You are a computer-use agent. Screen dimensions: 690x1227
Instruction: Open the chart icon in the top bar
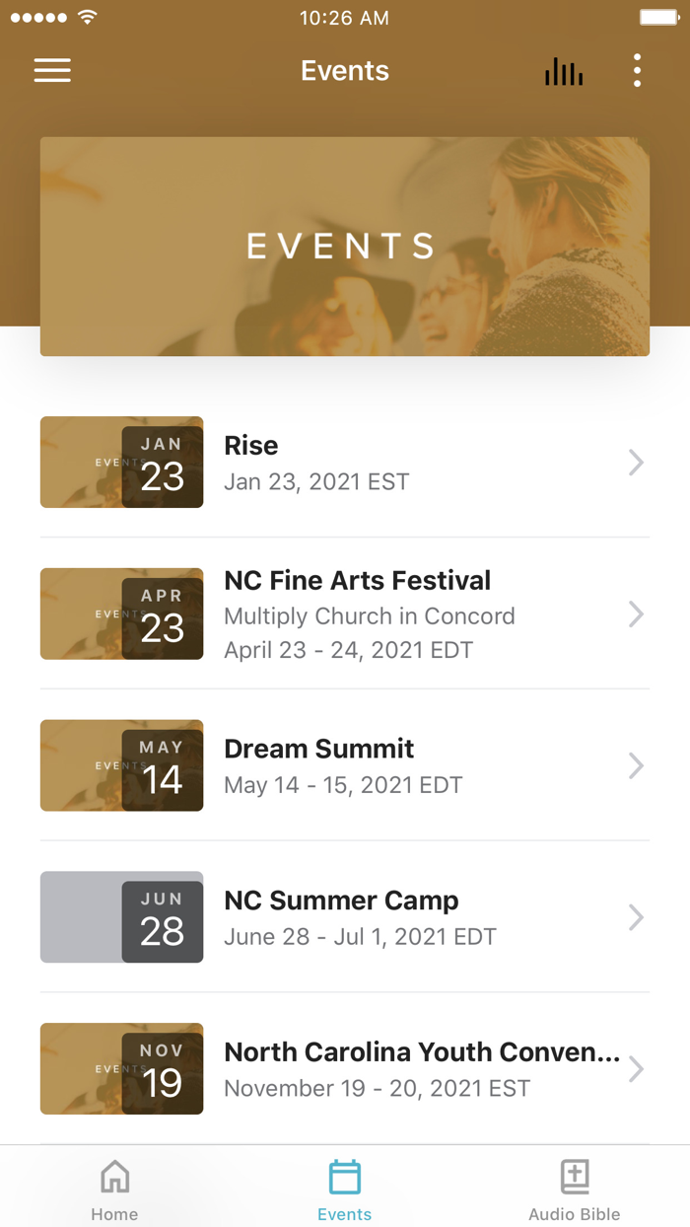563,70
